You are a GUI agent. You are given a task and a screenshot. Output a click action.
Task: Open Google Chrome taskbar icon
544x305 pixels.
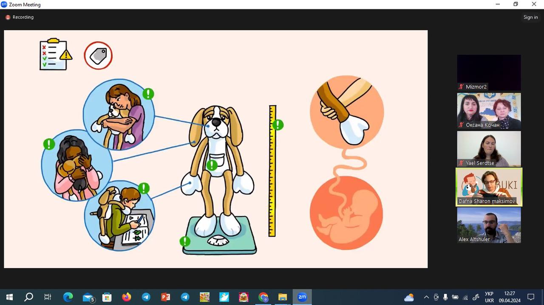tap(263, 297)
